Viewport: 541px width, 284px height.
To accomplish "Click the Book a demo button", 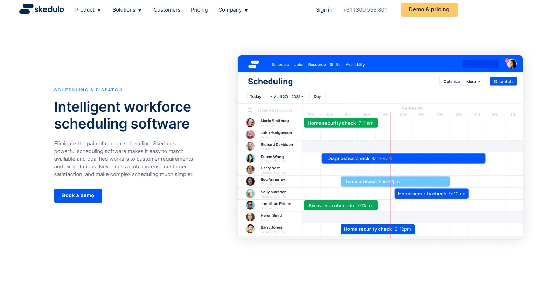I will point(78,195).
